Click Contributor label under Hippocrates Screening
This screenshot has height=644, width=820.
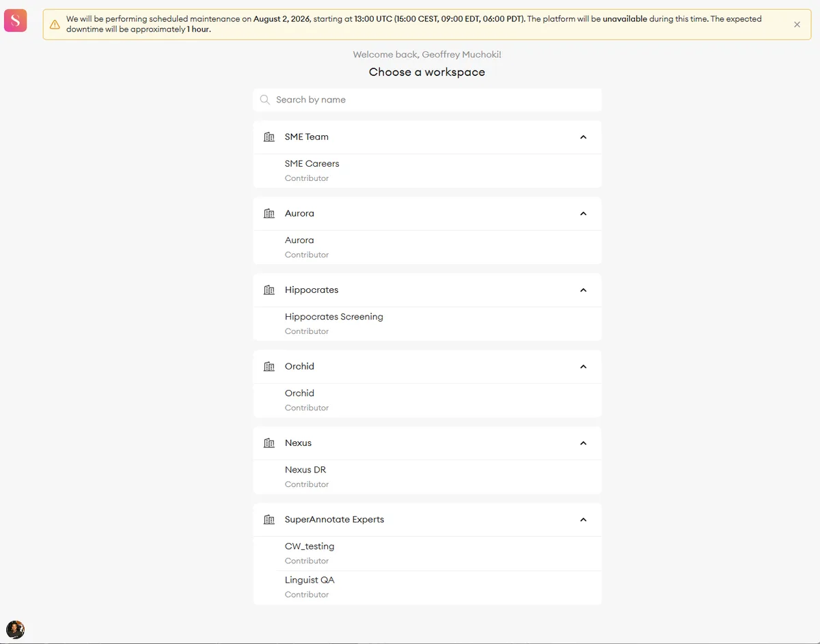(x=307, y=331)
